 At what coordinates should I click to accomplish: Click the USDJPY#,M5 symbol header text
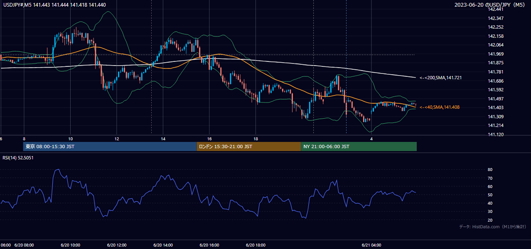54,4
